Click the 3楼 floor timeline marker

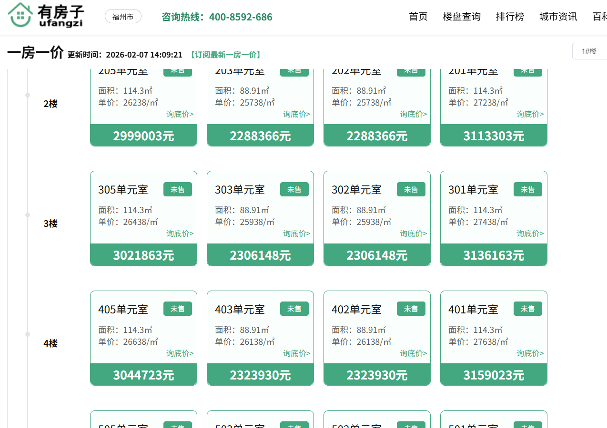coord(28,215)
